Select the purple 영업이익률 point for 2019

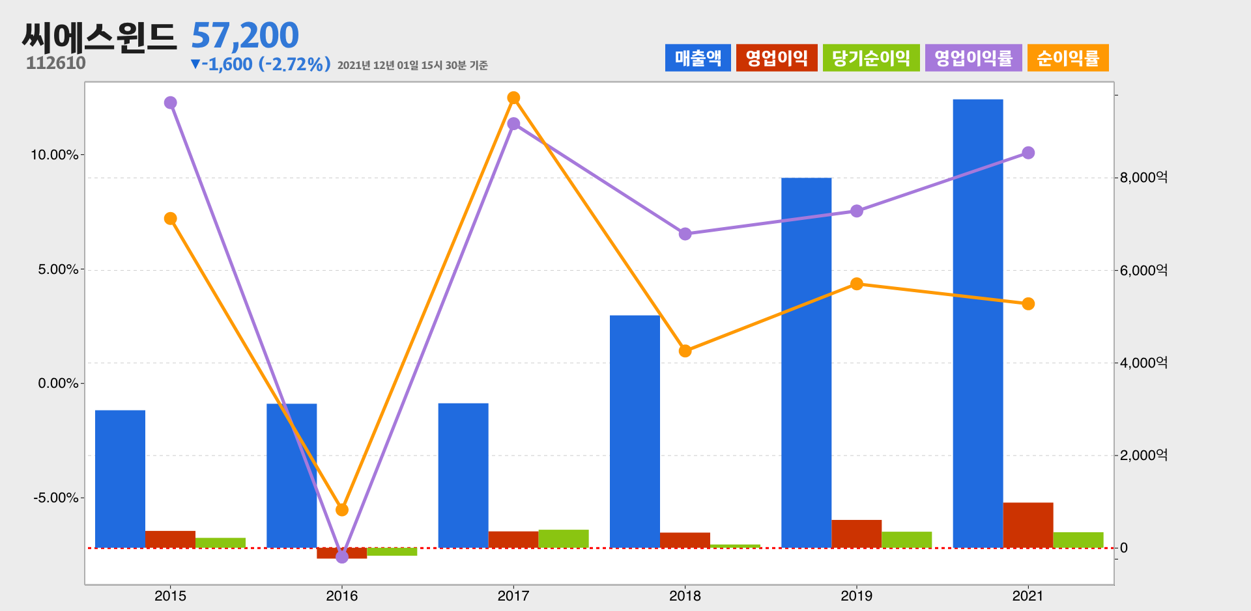857,211
